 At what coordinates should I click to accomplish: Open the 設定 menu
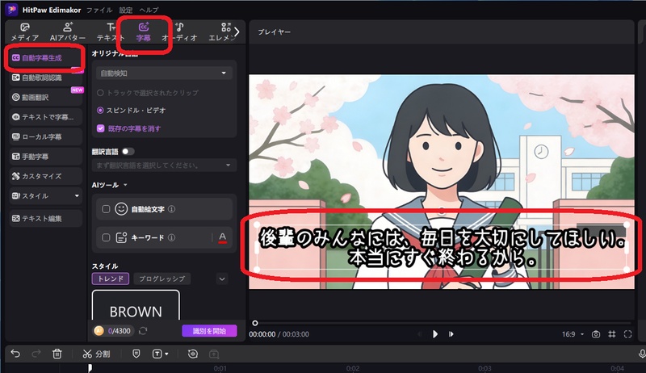pyautogui.click(x=126, y=10)
